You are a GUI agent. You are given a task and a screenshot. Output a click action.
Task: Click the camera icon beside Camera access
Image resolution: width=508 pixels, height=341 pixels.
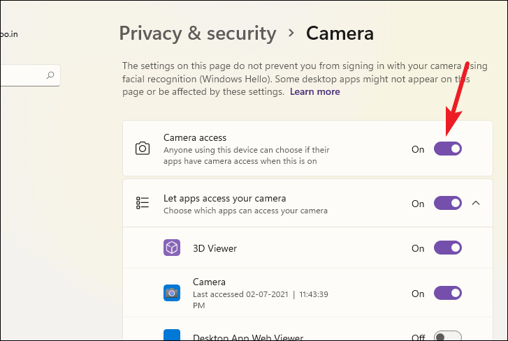click(x=143, y=149)
